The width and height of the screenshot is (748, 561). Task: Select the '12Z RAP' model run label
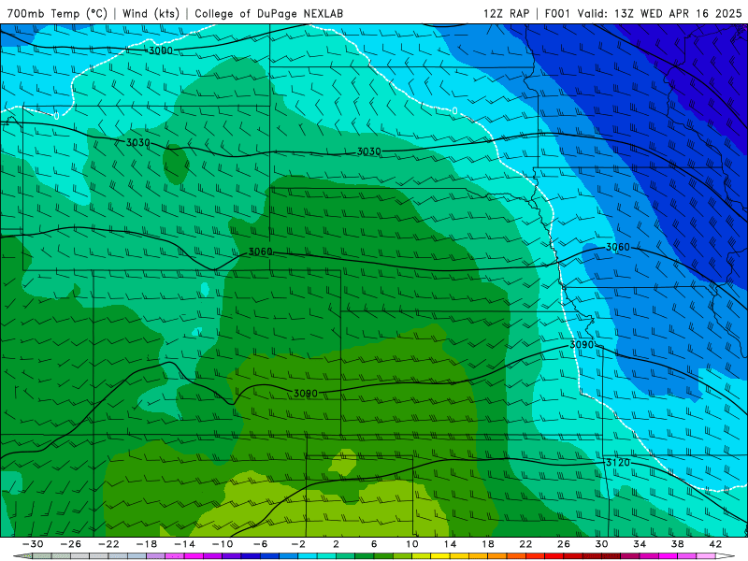pos(506,13)
